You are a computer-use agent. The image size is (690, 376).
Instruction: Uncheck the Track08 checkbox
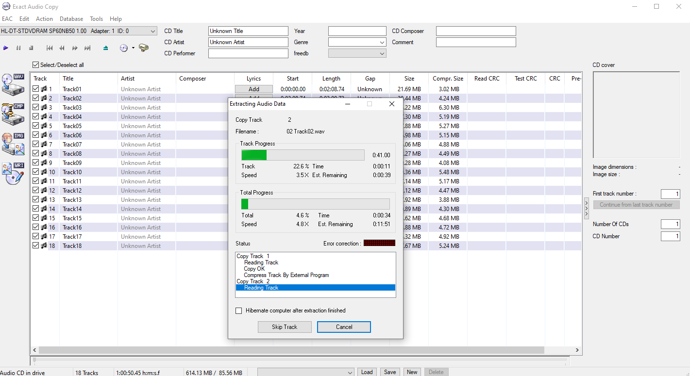pyautogui.click(x=35, y=154)
